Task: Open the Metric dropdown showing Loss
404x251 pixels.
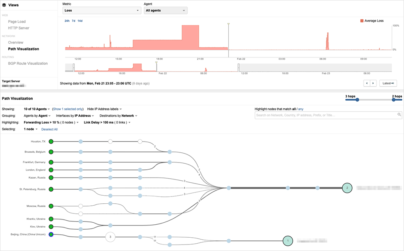Action: (101, 11)
